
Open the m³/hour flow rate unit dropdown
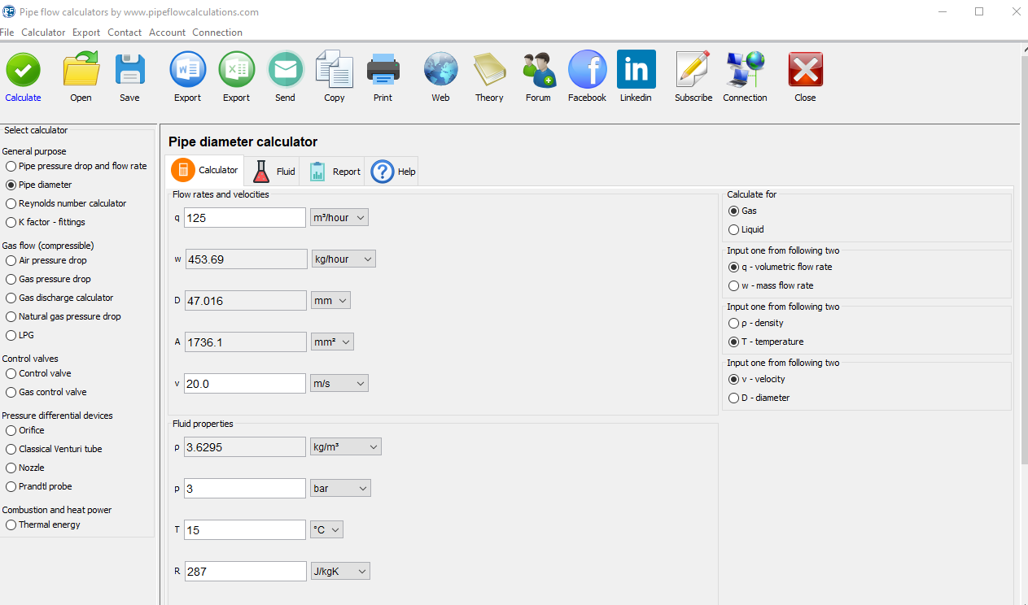coord(339,218)
